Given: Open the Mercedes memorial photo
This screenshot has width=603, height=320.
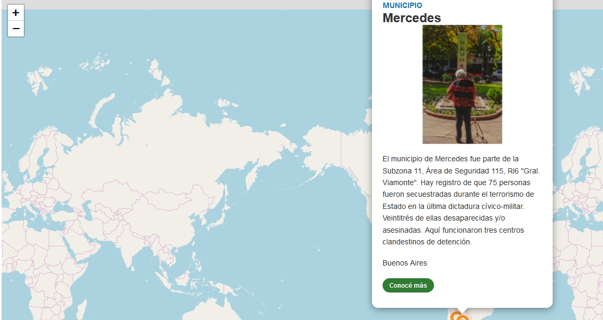Looking at the screenshot, I should click(462, 85).
